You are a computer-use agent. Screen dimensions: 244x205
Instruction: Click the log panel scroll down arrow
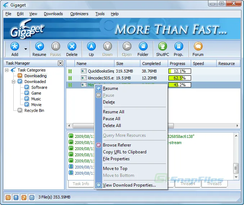click(x=236, y=177)
